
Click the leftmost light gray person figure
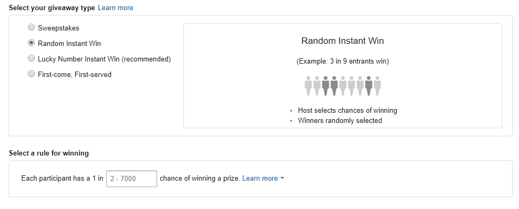coord(308,86)
